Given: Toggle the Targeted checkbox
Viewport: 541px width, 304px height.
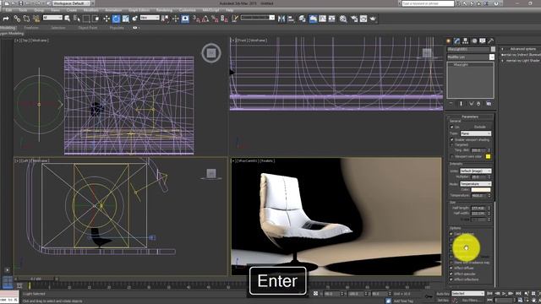Looking at the screenshot, I should tap(452, 145).
